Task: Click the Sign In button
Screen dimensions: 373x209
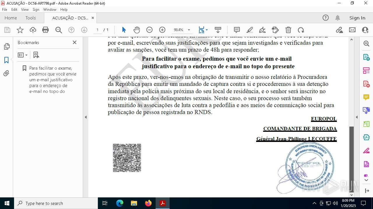Action: pos(357,18)
